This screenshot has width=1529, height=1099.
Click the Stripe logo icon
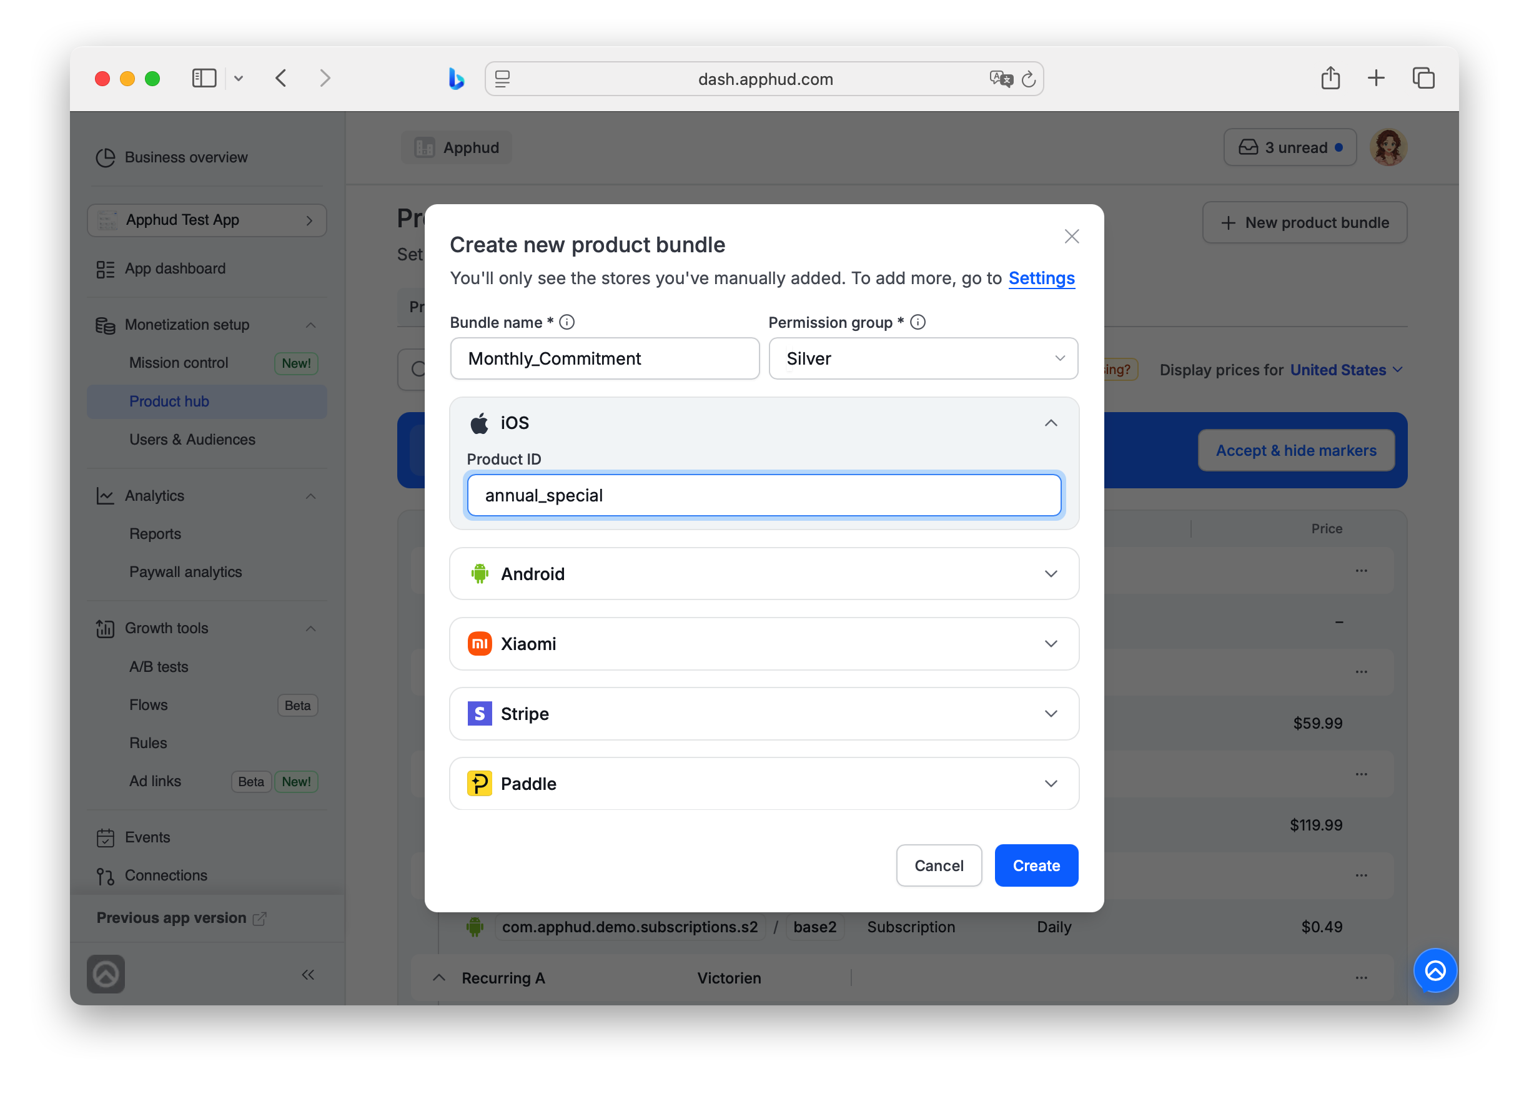[479, 714]
